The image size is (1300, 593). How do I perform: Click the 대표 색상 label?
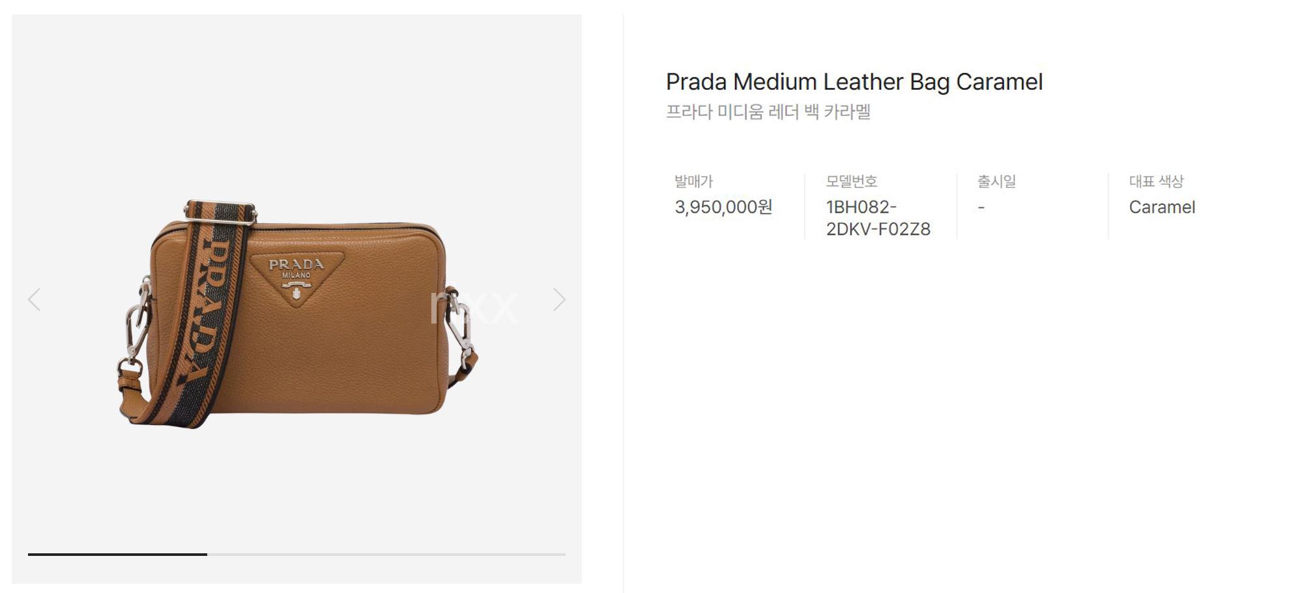tap(1156, 181)
